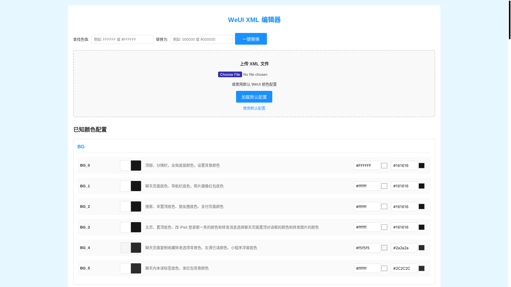Follow the 使用默认配置 link
This screenshot has width=511, height=287.
tap(254, 108)
